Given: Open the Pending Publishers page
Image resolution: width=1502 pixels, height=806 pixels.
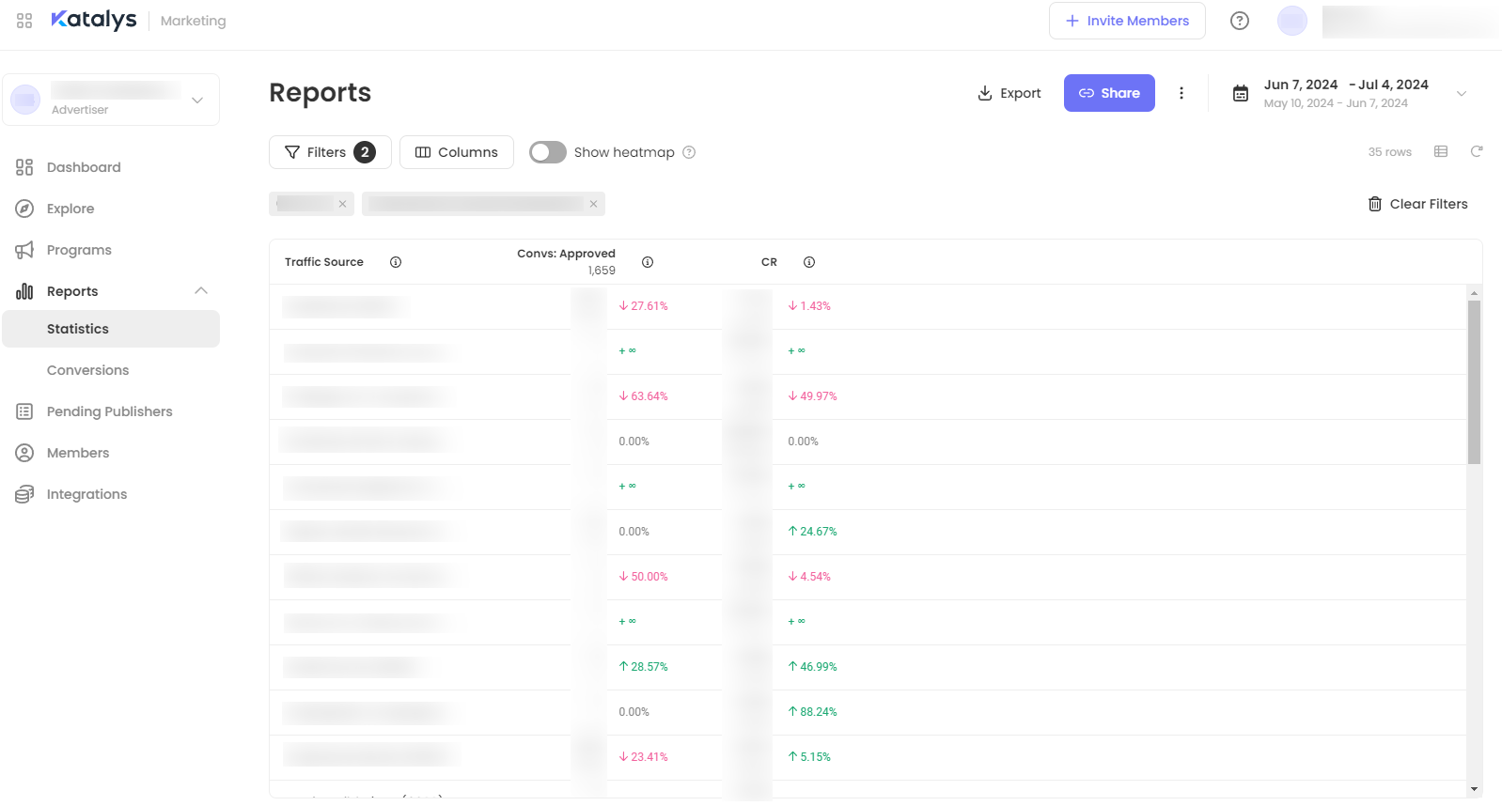Looking at the screenshot, I should pyautogui.click(x=109, y=411).
